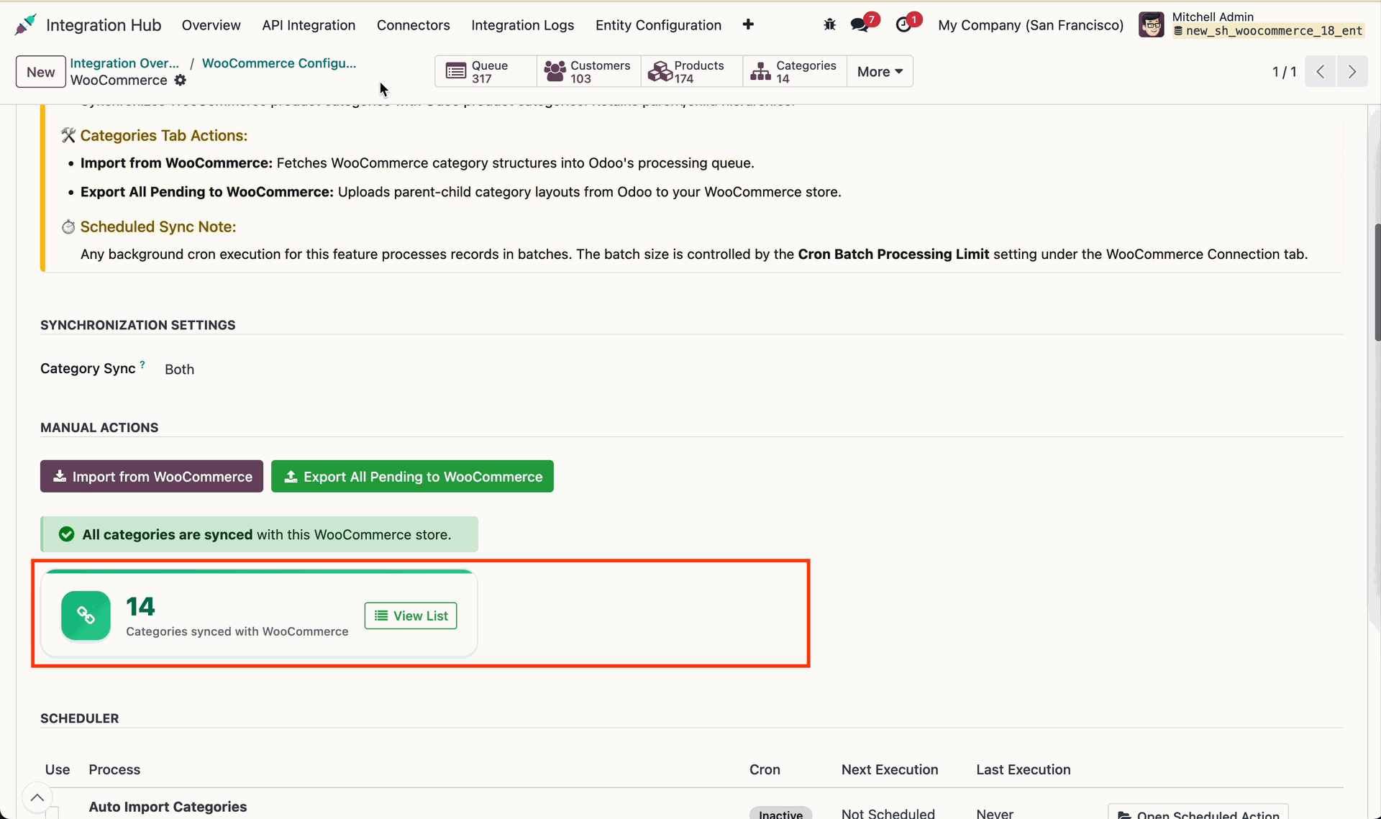
Task: Open the Customers 103 stat button
Action: point(588,72)
